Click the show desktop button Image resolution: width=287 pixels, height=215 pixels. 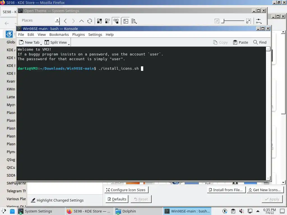click(282, 211)
